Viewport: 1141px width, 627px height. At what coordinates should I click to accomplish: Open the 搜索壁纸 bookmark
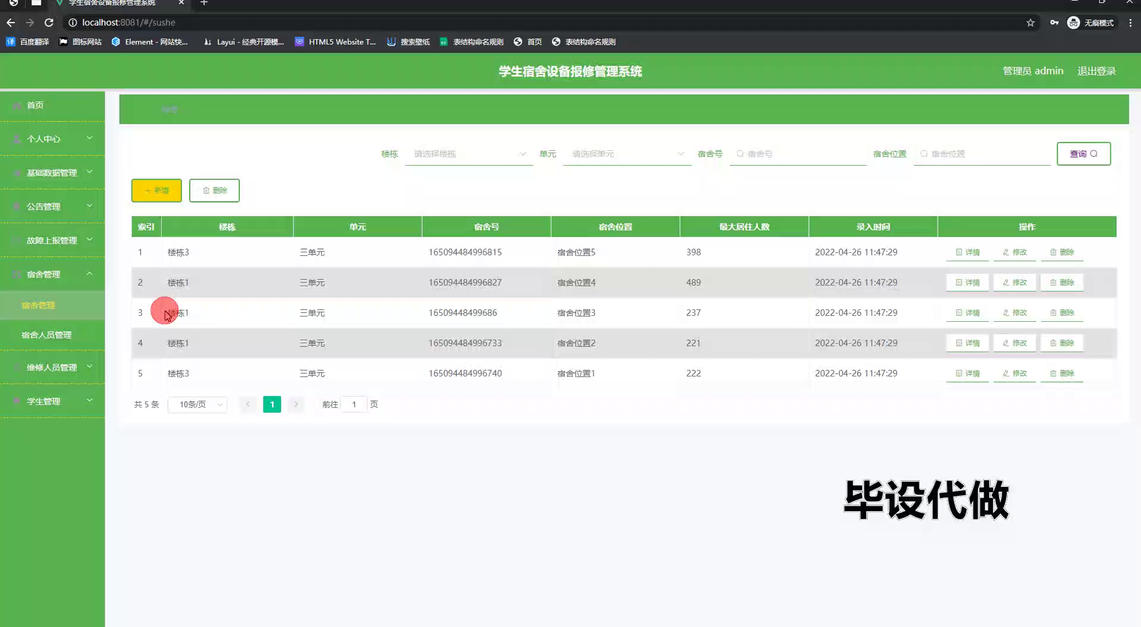point(408,42)
